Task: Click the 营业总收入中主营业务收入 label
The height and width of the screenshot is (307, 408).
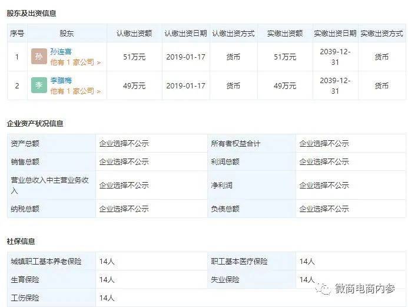Action: (49, 186)
